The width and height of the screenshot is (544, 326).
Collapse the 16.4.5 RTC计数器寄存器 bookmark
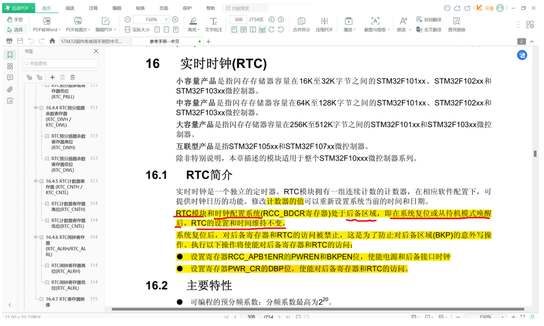36,181
